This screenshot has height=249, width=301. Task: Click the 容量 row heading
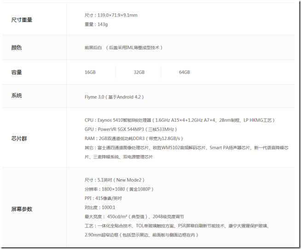tap(17, 72)
